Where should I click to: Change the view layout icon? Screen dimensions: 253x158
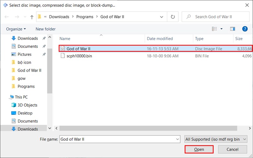[214, 29]
